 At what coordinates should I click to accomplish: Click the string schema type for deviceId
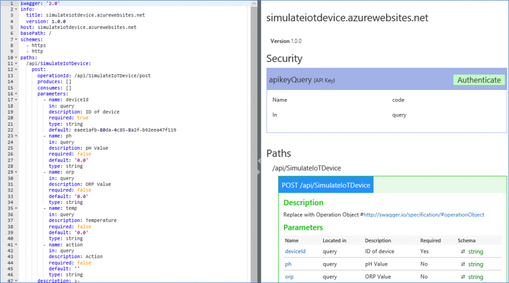click(x=476, y=252)
